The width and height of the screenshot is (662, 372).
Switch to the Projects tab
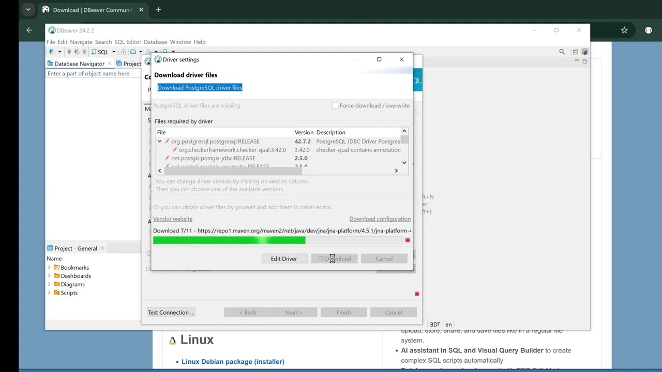click(128, 64)
